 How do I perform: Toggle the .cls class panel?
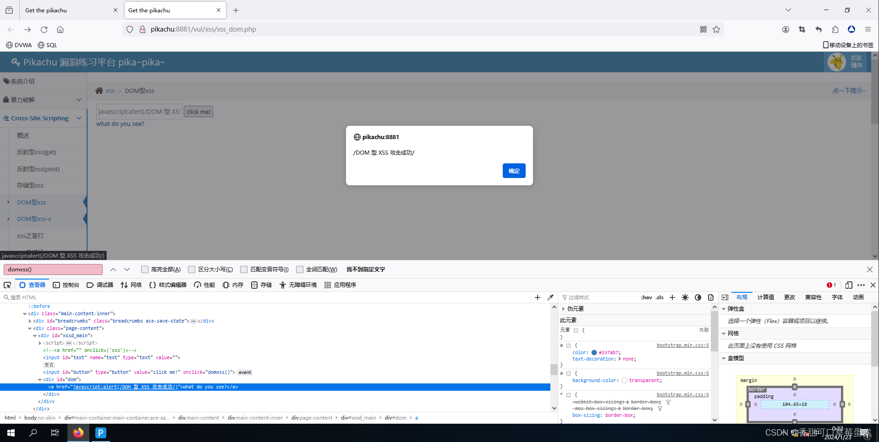(x=659, y=297)
